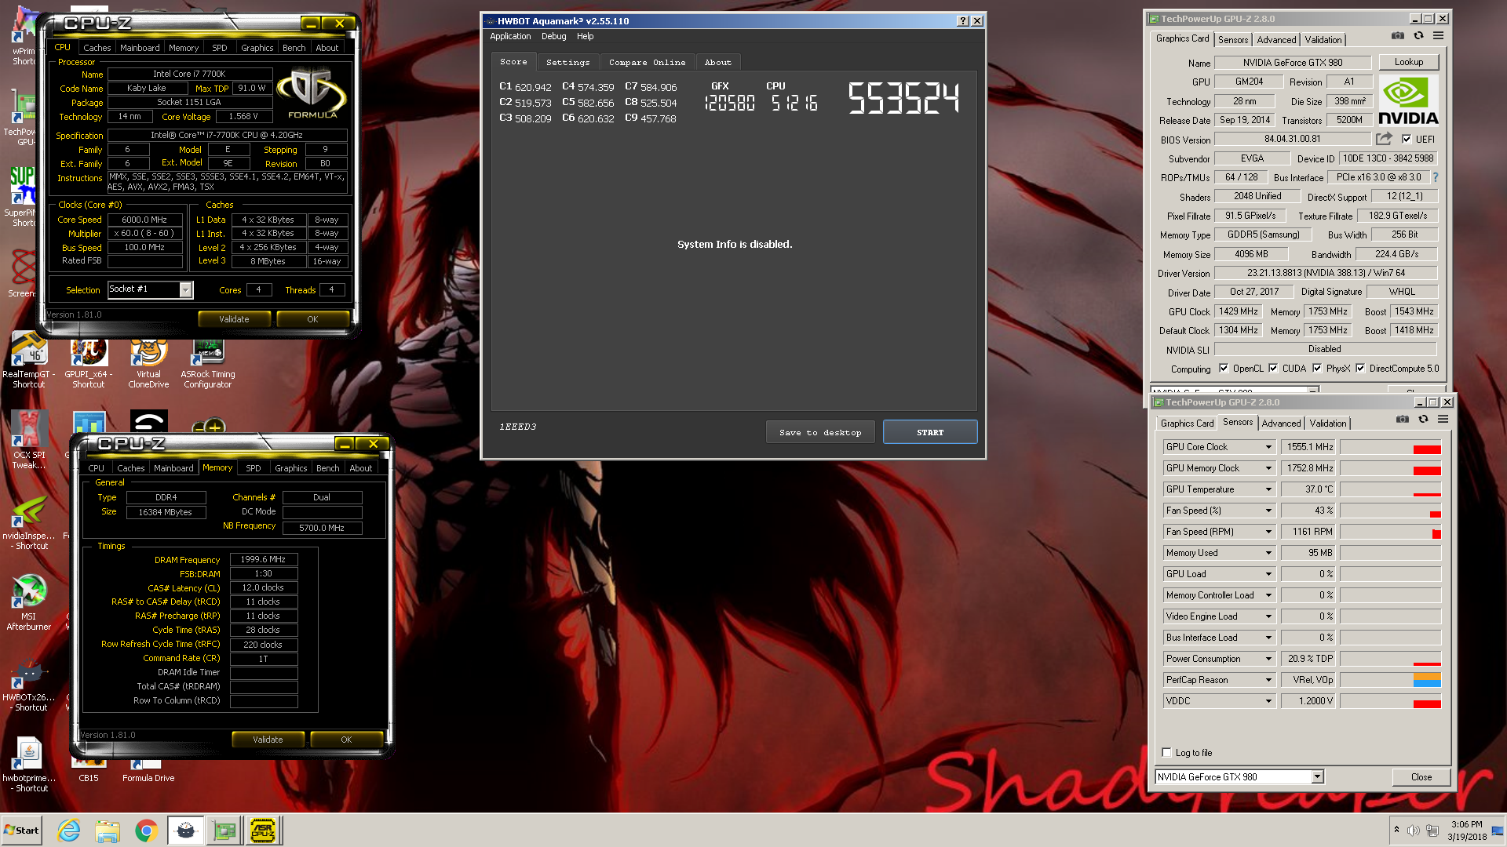Click refresh icon in GPU-Z Sensors window
Viewport: 1507px width, 847px height.
1423,420
